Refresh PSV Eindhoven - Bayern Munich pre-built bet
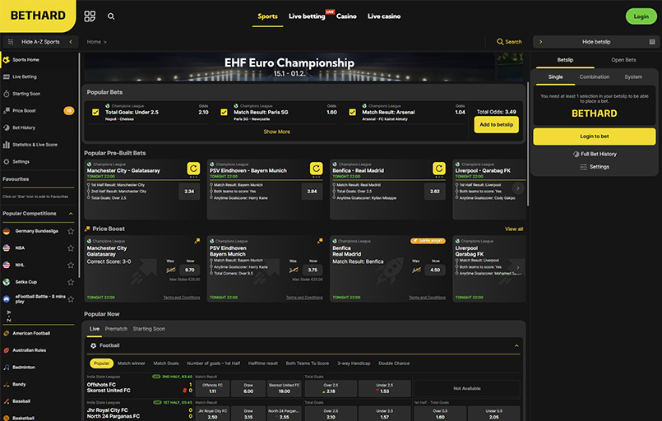 pyautogui.click(x=317, y=169)
